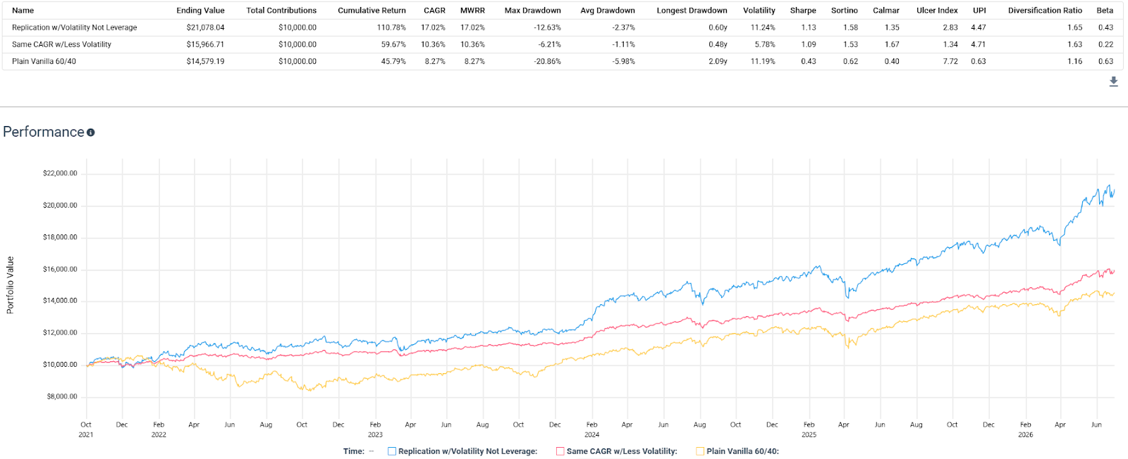
Task: Click the download icon below the table
Action: (x=1113, y=82)
